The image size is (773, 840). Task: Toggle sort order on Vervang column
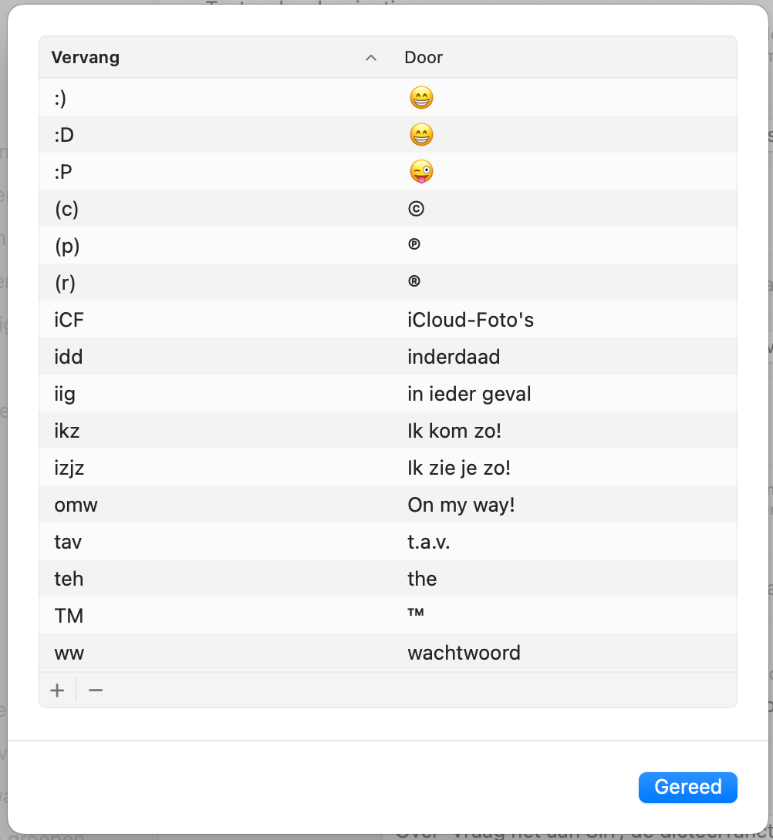[370, 58]
